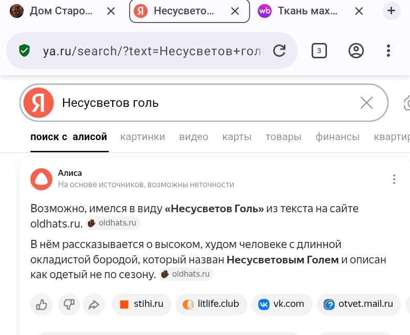Open the stihi.ru source chip

click(x=142, y=304)
